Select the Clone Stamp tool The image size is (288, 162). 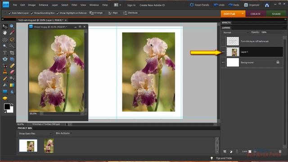click(x=5, y=72)
